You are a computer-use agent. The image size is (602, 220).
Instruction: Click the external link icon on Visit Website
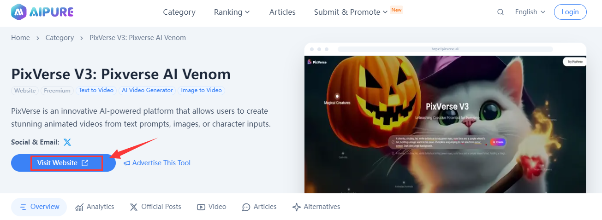tap(85, 163)
